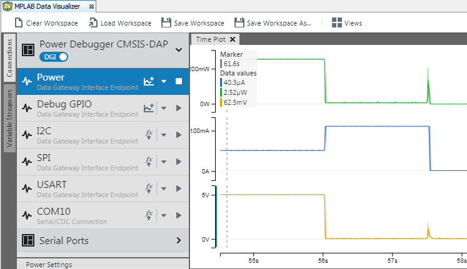467x269 pixels.
Task: Open the Power endpoint dropdown arrow
Action: [164, 81]
